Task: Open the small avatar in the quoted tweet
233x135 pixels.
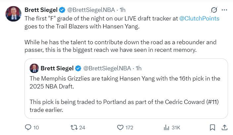Action: [x=34, y=68]
